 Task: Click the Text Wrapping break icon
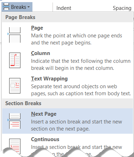click(15, 86)
